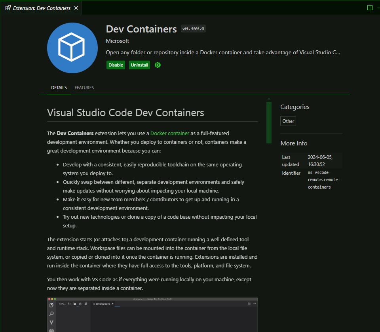Follow the Docker container link

[170, 134]
